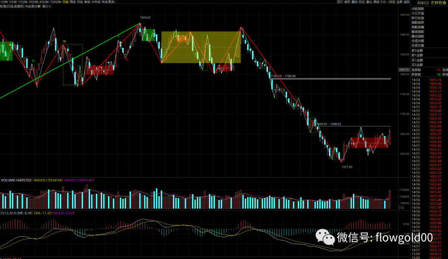Click the VOLUME:16495702 indicator label

pyautogui.click(x=16, y=180)
